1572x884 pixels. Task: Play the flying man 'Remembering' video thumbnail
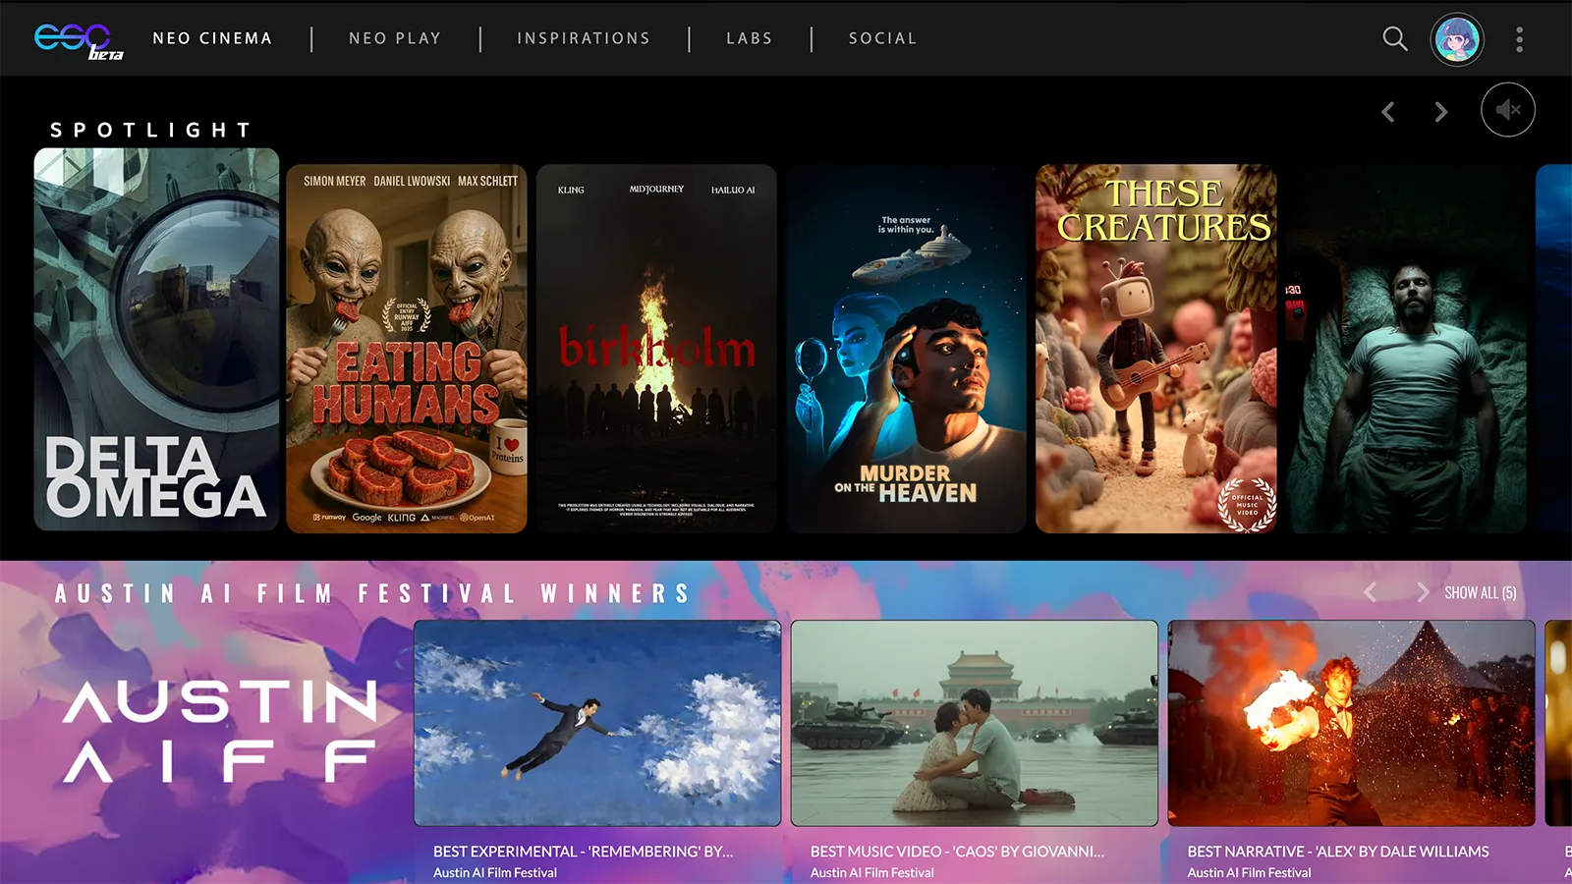597,723
